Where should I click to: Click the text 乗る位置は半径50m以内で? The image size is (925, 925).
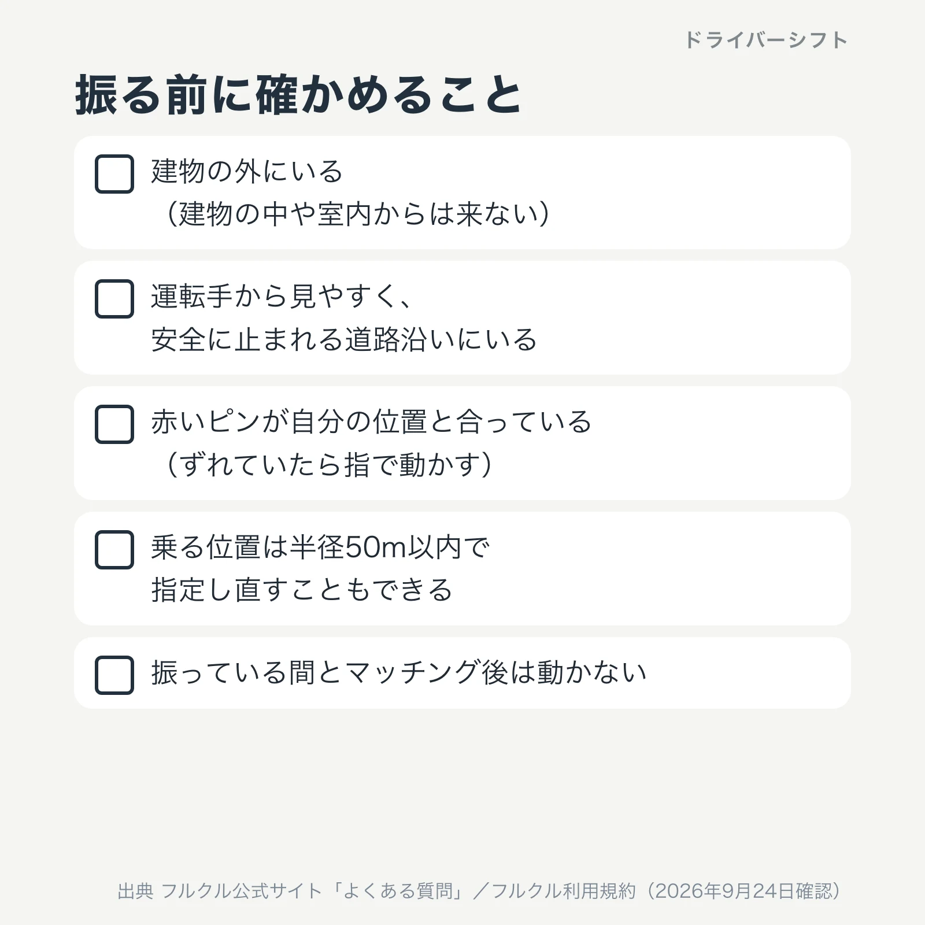pos(321,547)
